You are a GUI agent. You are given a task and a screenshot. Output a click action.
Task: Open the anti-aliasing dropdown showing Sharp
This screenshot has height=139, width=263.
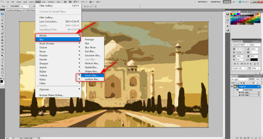coord(256,68)
